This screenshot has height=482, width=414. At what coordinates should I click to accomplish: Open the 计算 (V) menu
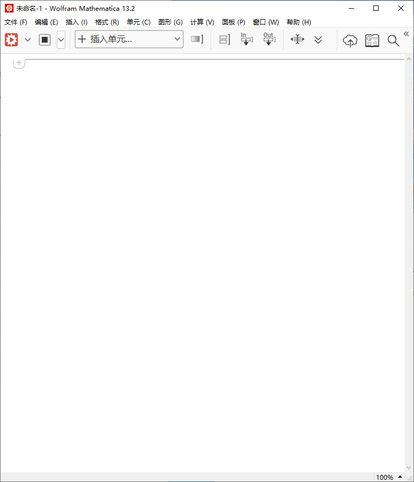[x=202, y=22]
